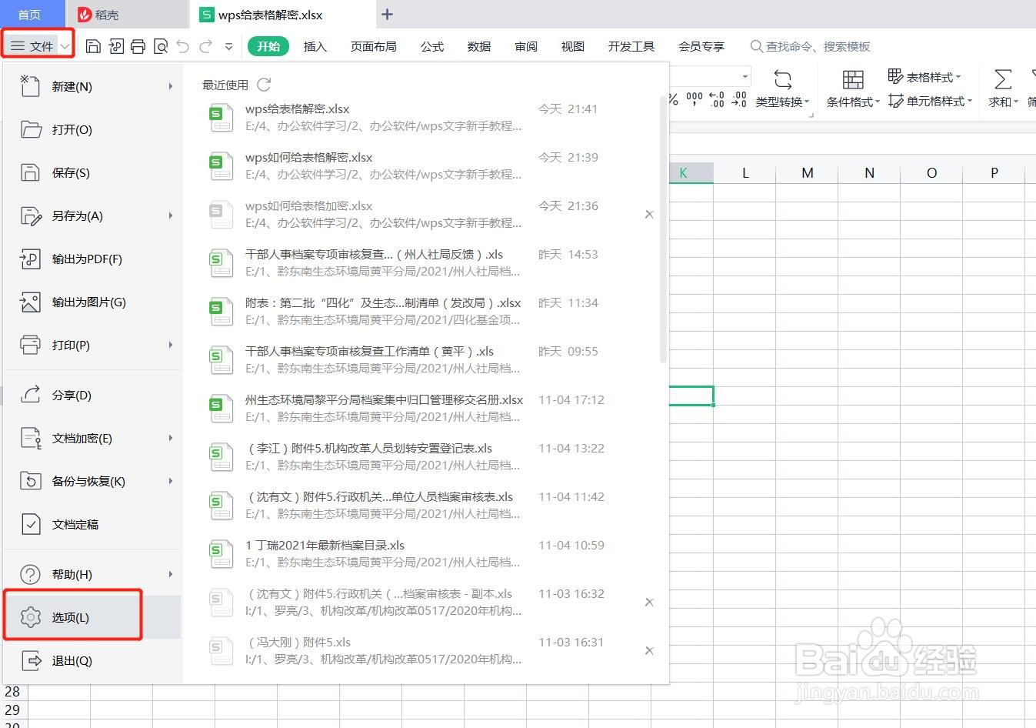The width and height of the screenshot is (1036, 728).
Task: Click the table style icon
Action: click(x=895, y=76)
